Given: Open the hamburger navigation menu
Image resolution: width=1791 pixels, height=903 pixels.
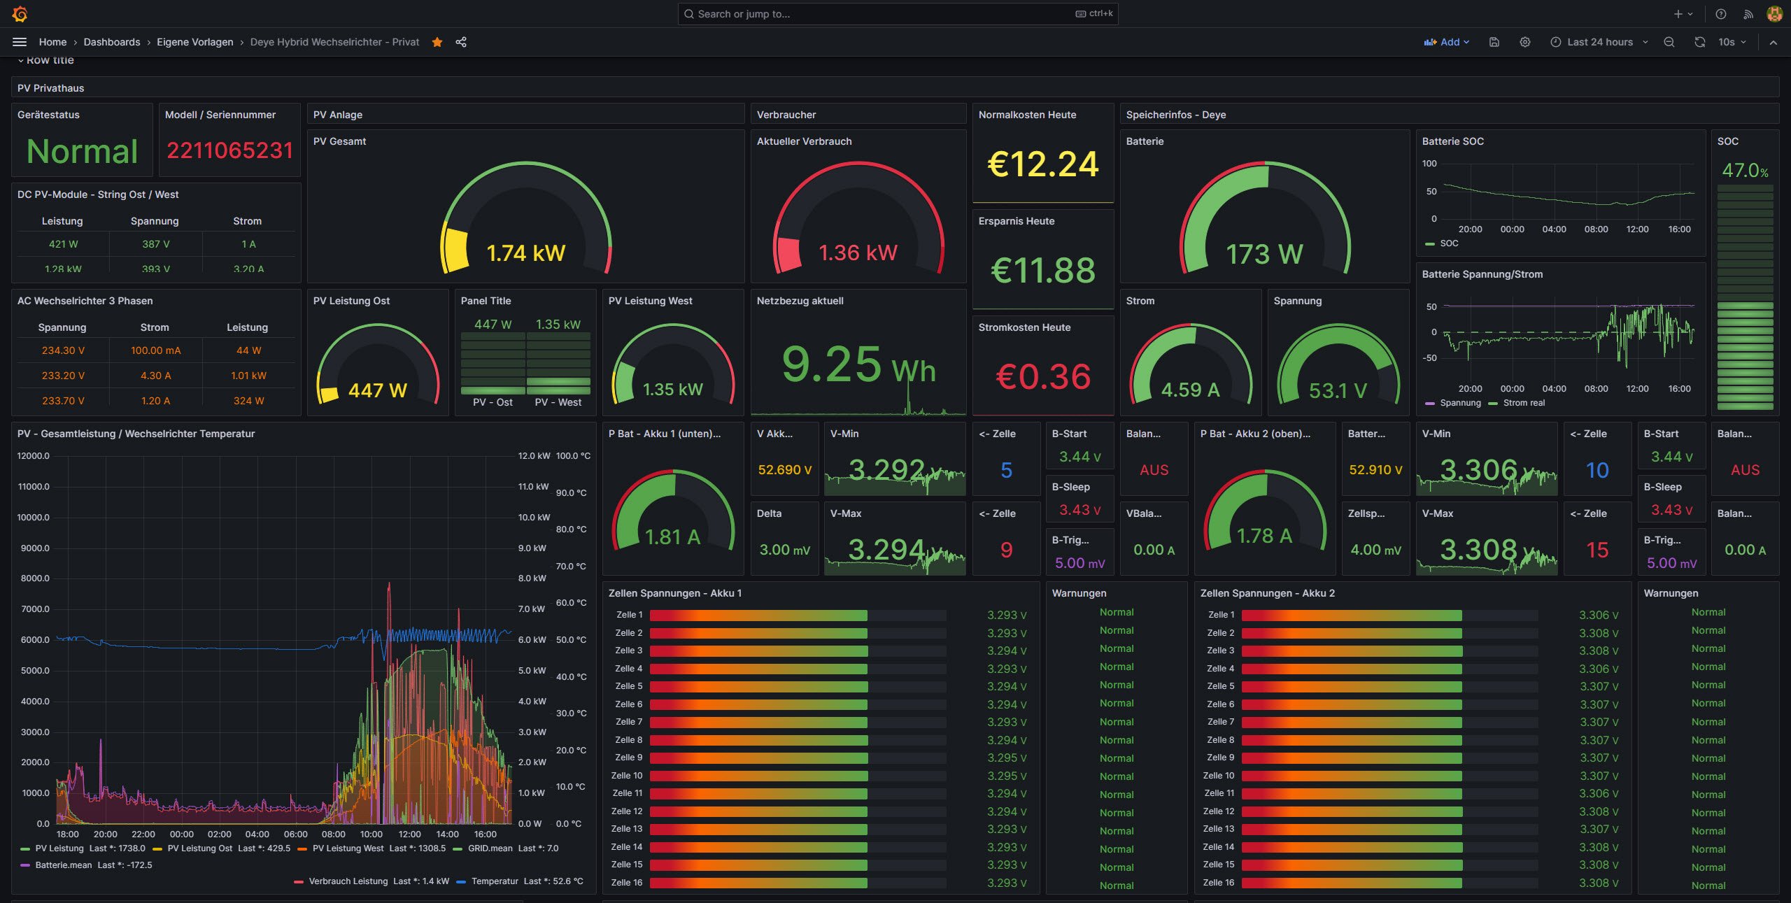Looking at the screenshot, I should pos(20,42).
